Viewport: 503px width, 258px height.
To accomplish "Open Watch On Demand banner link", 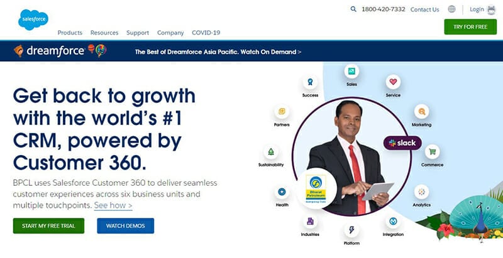I will tap(271, 52).
